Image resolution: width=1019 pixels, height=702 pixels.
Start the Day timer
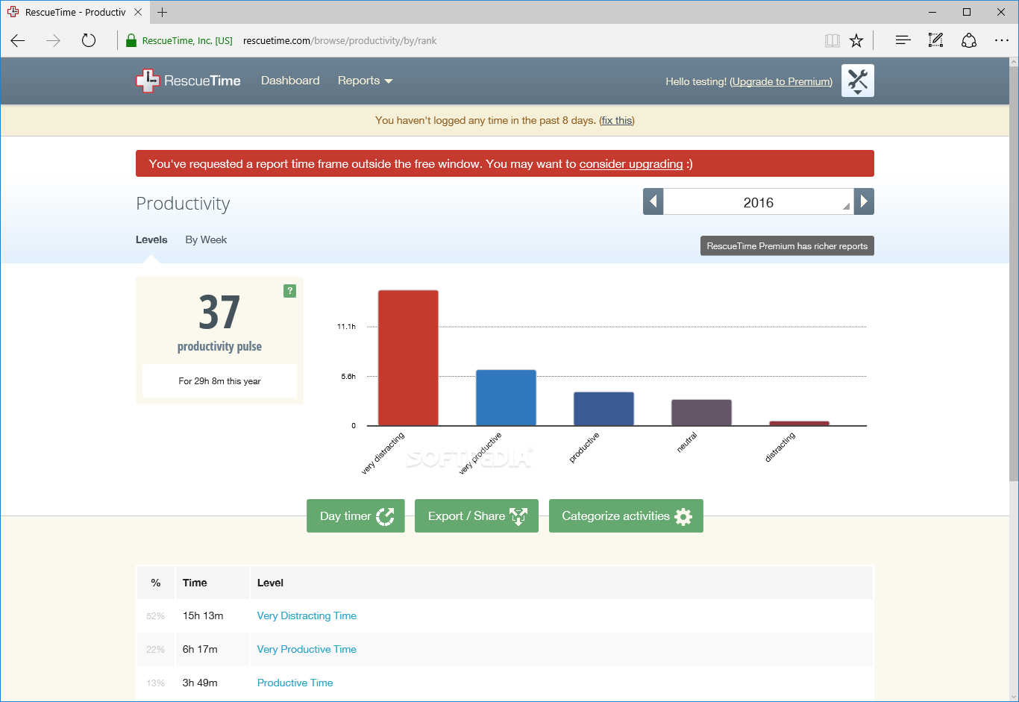click(356, 516)
